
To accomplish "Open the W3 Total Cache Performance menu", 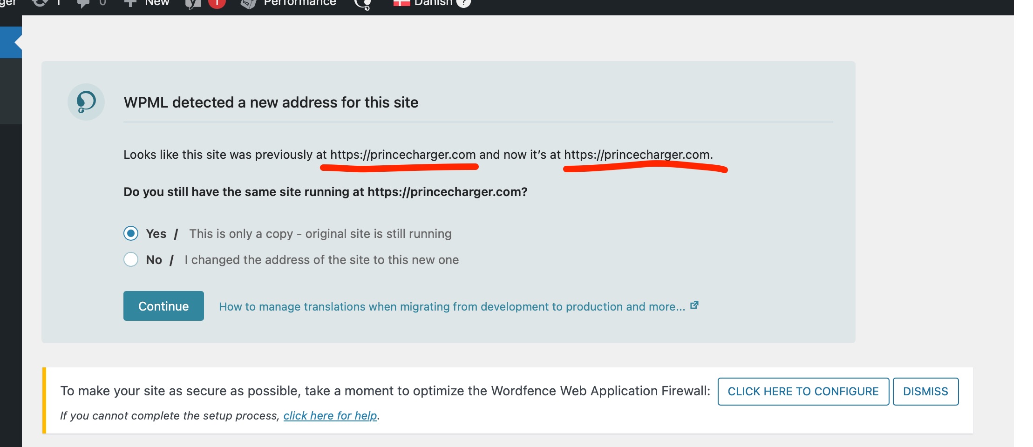I will (x=288, y=3).
